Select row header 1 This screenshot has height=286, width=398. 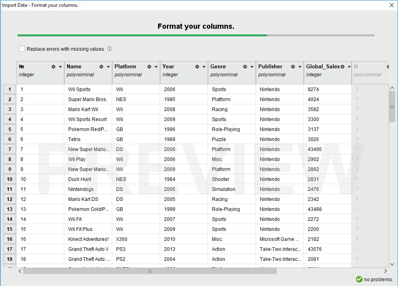pyautogui.click(x=10, y=89)
